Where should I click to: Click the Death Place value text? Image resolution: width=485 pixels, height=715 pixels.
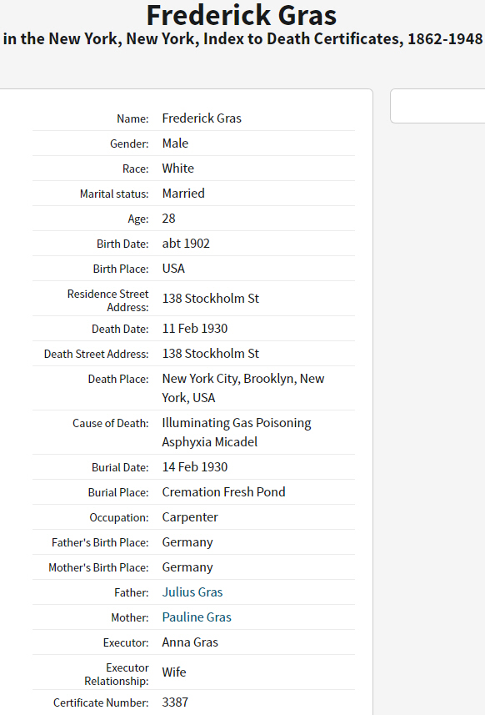tap(242, 388)
